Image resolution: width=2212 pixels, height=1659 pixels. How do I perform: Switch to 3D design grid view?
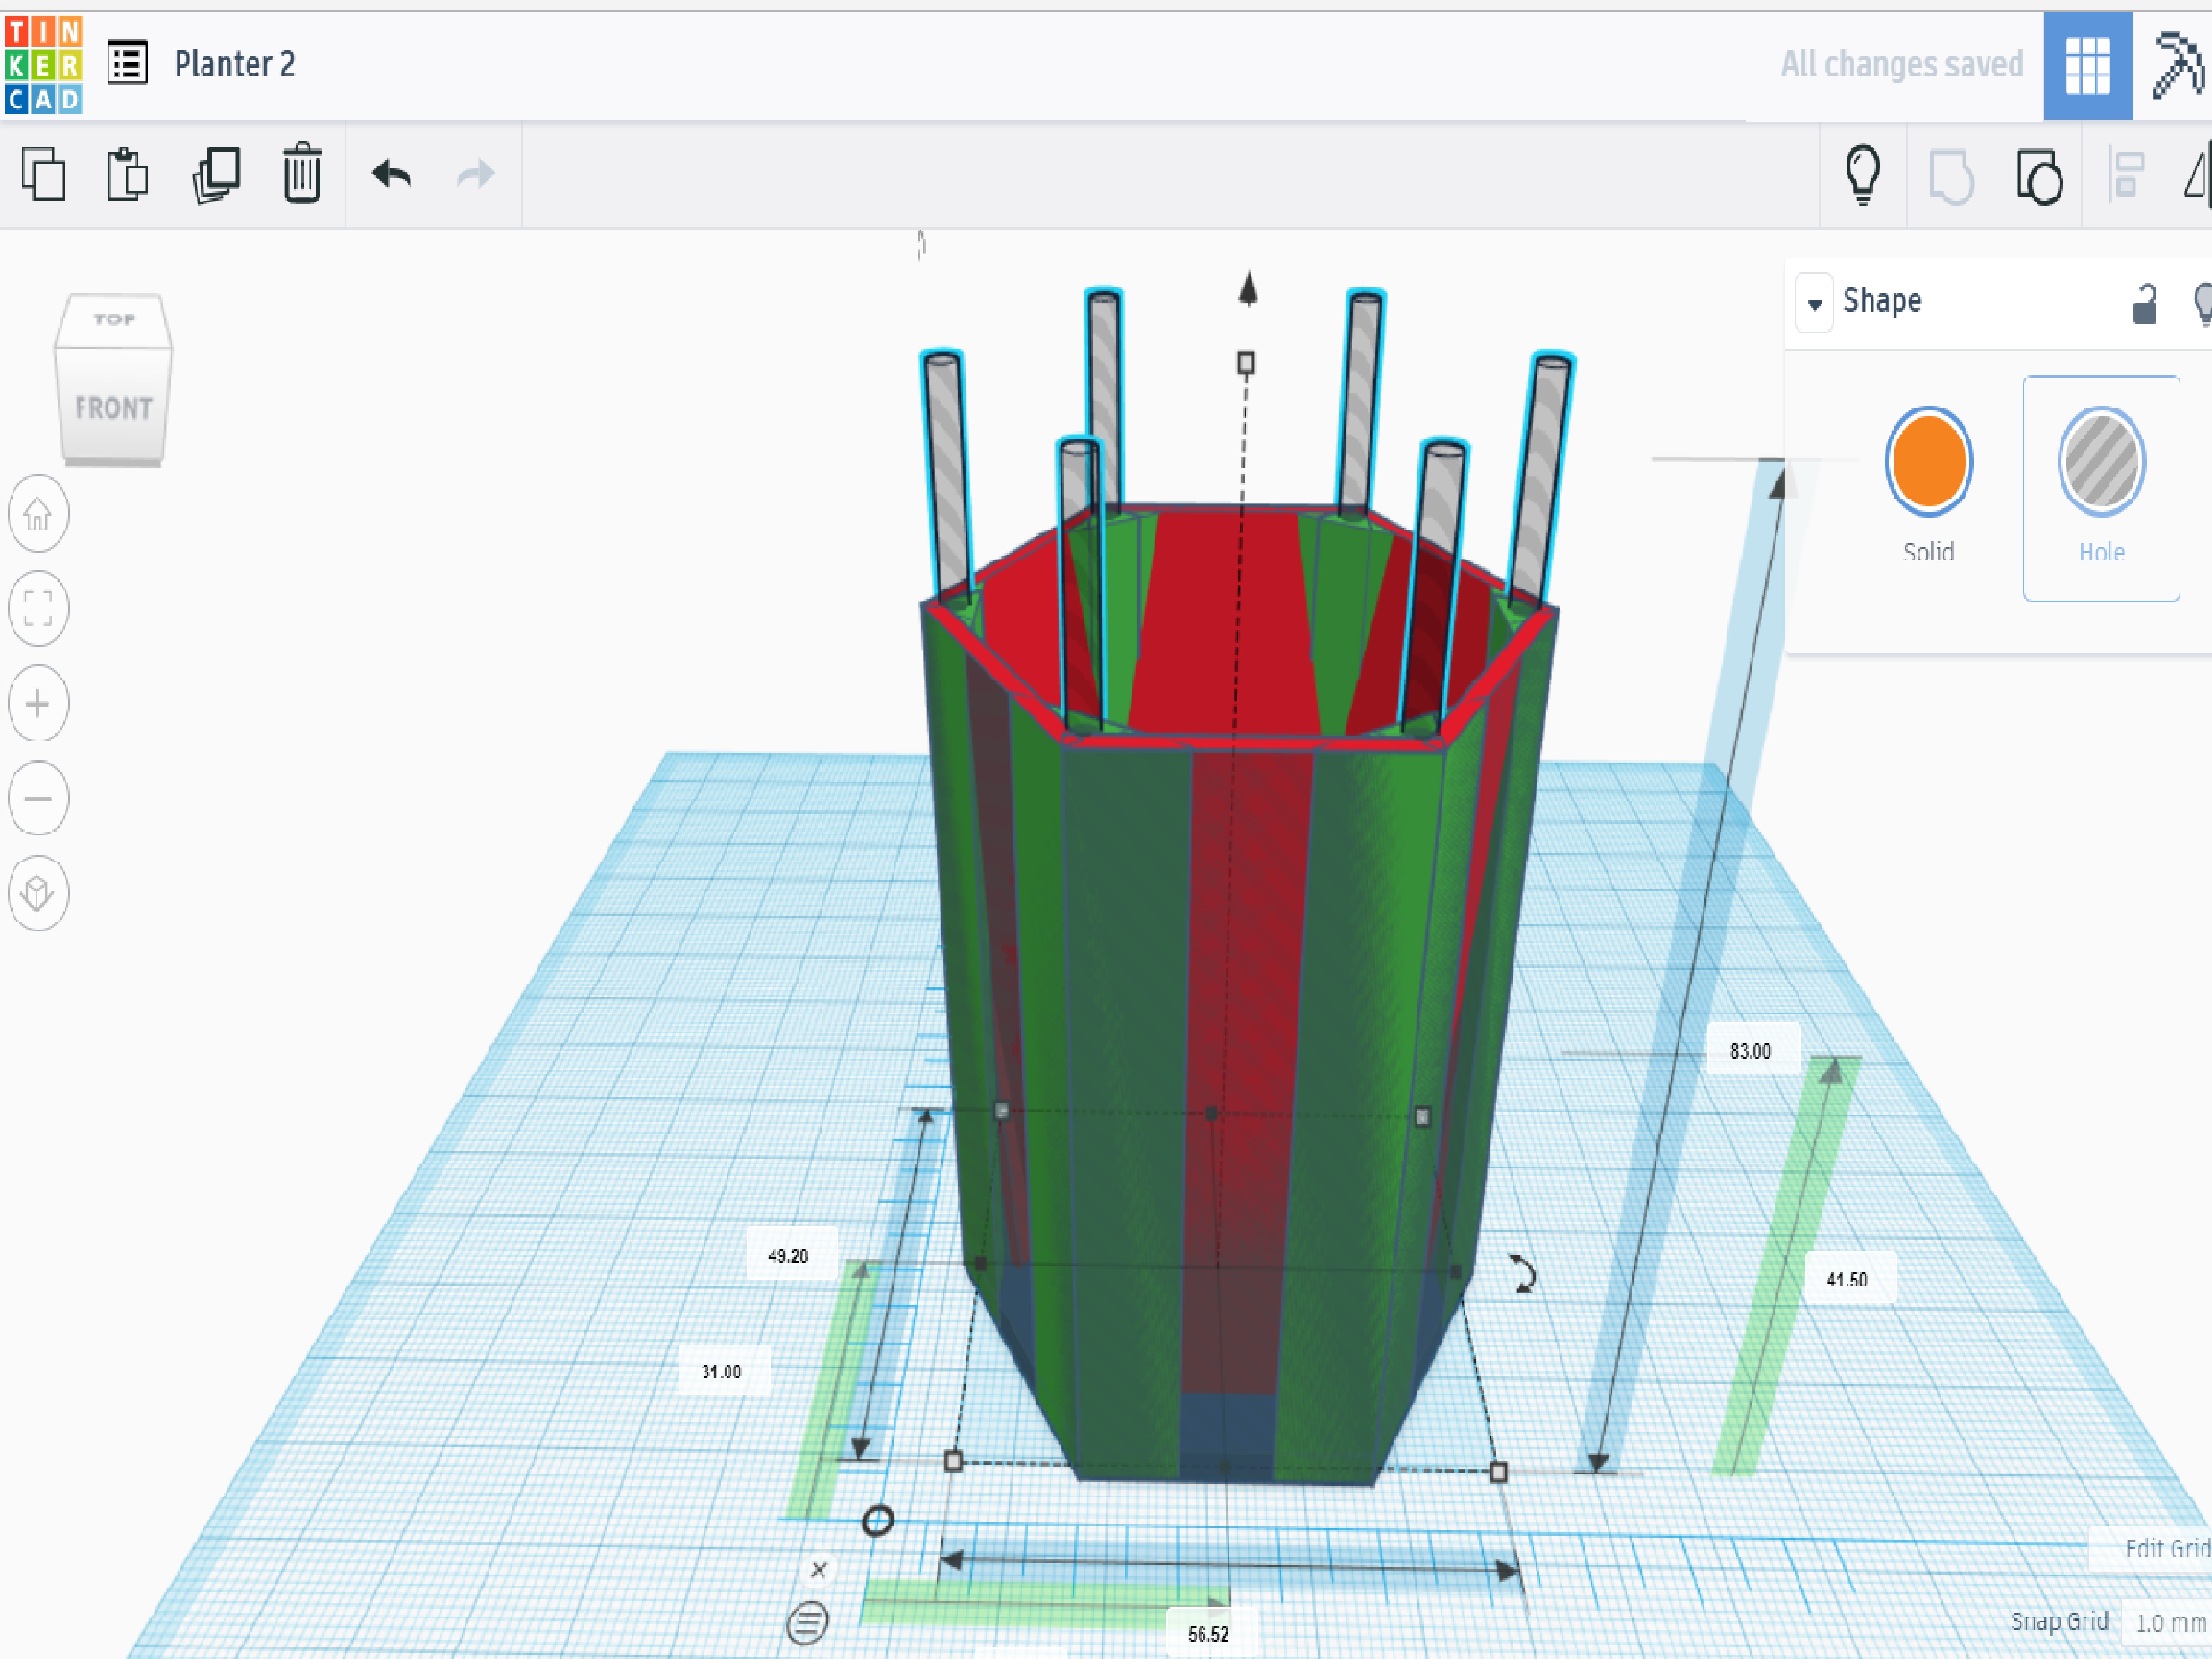point(2088,66)
